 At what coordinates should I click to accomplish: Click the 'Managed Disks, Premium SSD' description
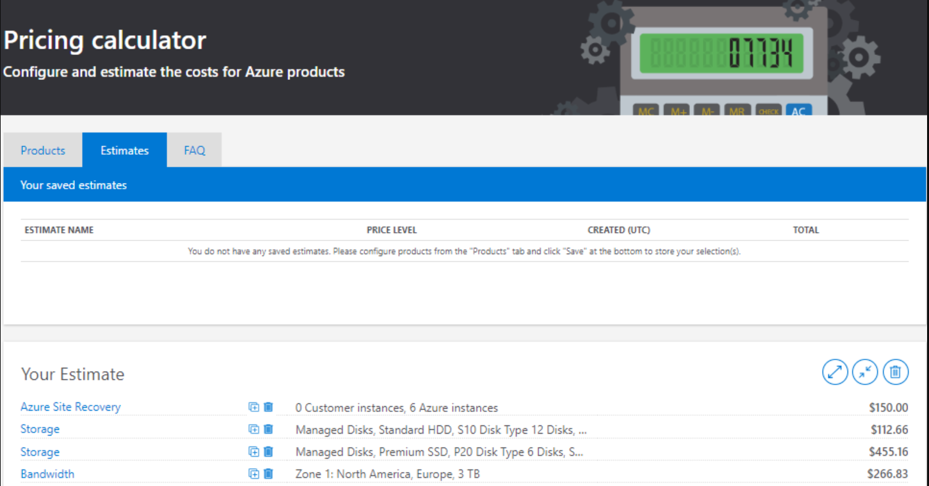point(440,453)
